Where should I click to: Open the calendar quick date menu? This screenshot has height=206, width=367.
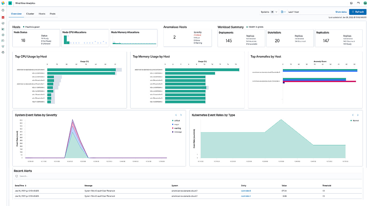click(283, 12)
